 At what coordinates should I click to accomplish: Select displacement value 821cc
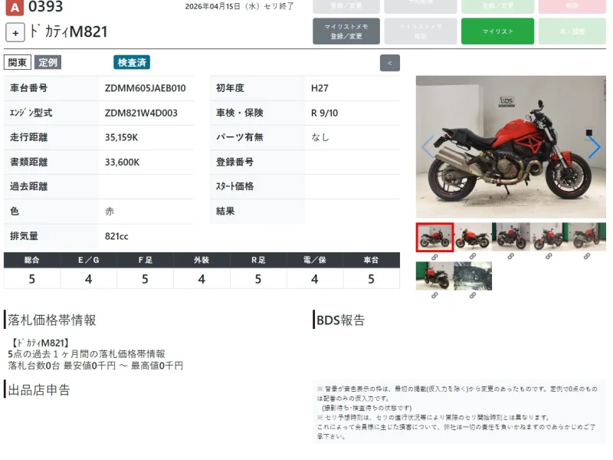(x=116, y=236)
